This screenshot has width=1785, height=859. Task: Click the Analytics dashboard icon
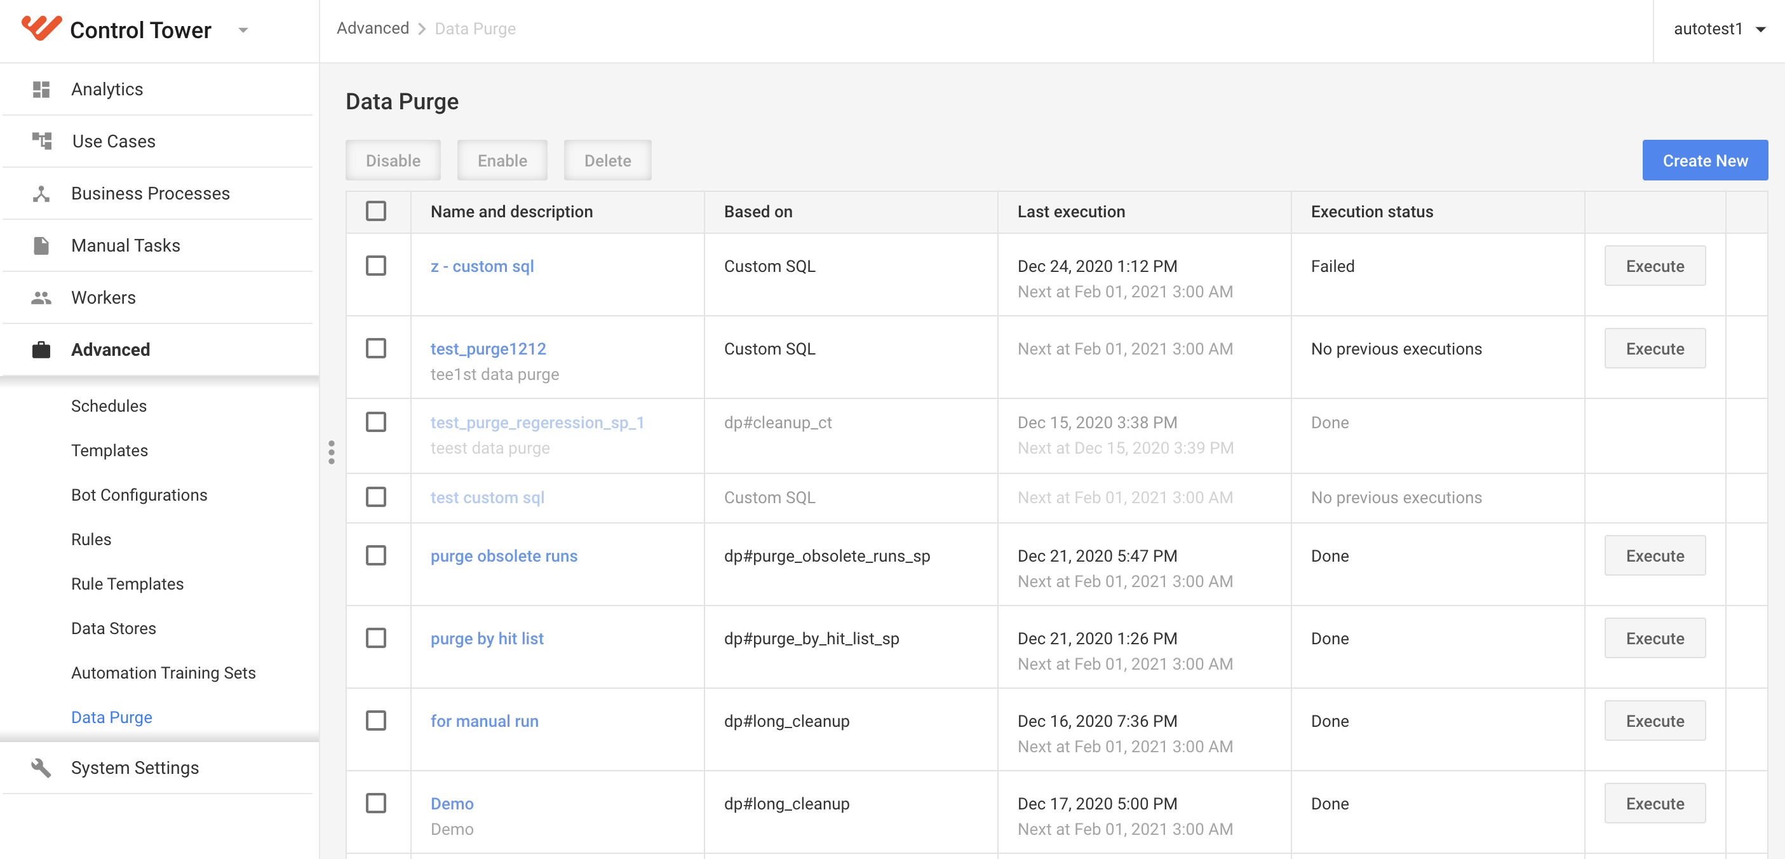[x=41, y=89]
